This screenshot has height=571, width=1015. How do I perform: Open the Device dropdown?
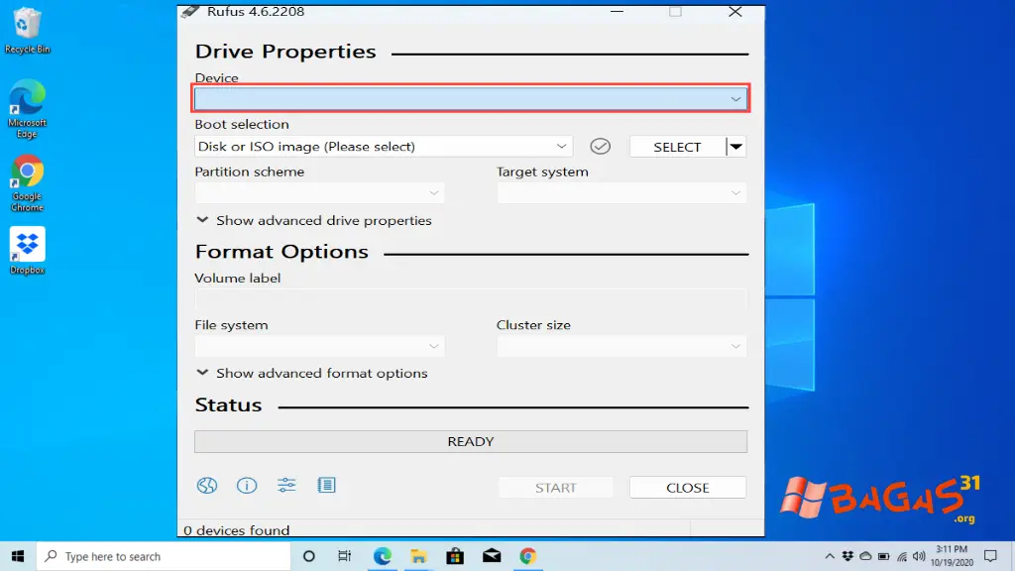(x=471, y=98)
